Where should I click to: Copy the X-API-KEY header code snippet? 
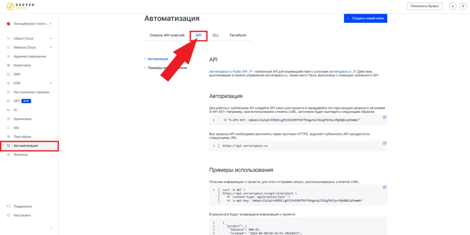(x=384, y=117)
